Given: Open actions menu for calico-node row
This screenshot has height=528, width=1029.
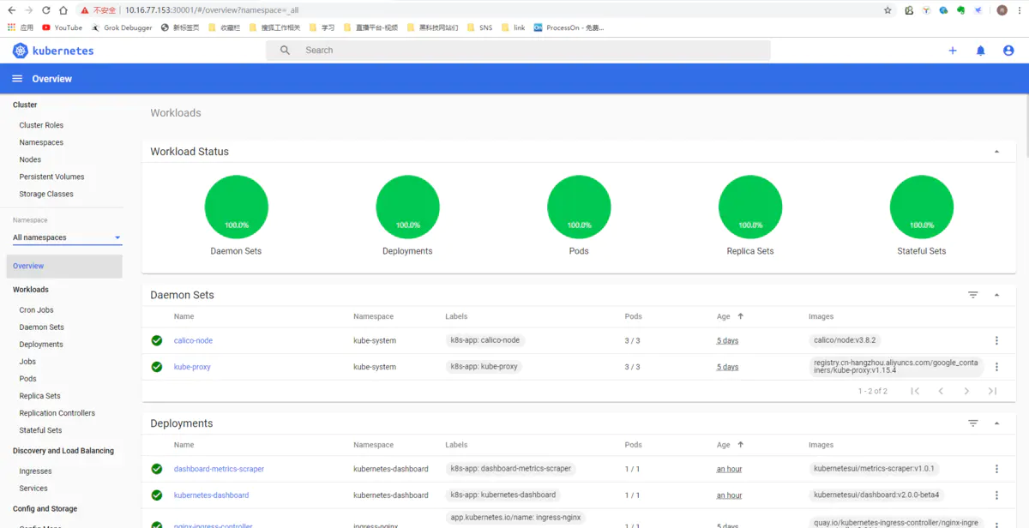Looking at the screenshot, I should coord(996,340).
